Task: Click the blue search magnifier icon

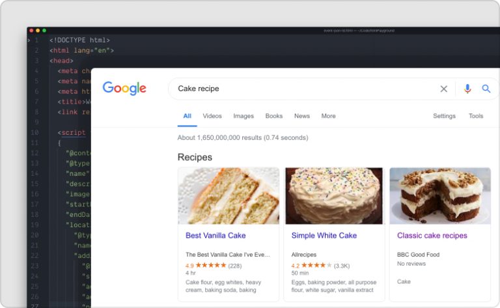Action: click(x=486, y=89)
